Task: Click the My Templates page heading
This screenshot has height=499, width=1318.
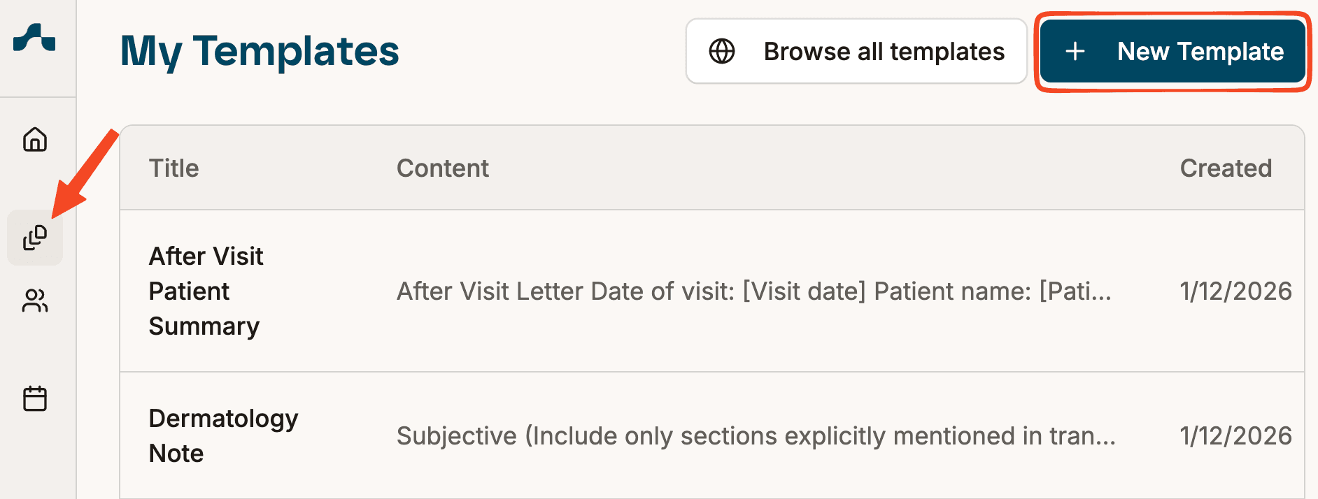Action: 260,51
